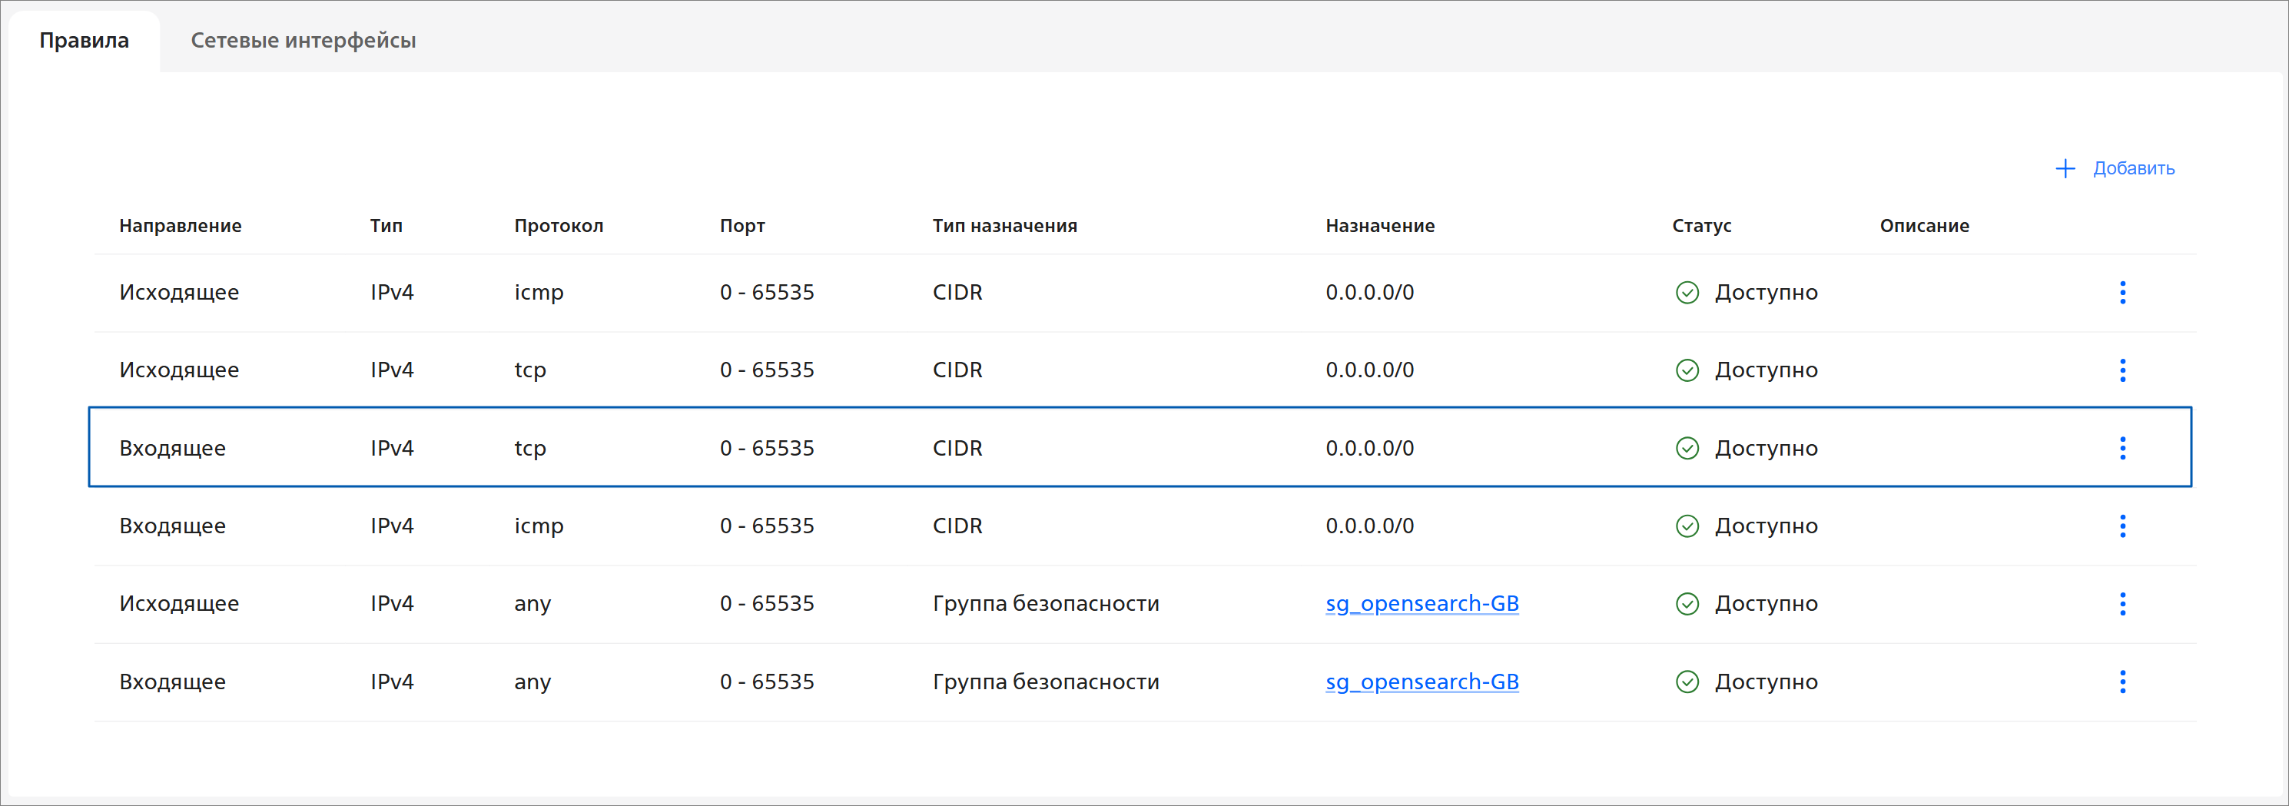Open sg_opensearch-GB link in incoming rule
The image size is (2289, 806).
1422,682
